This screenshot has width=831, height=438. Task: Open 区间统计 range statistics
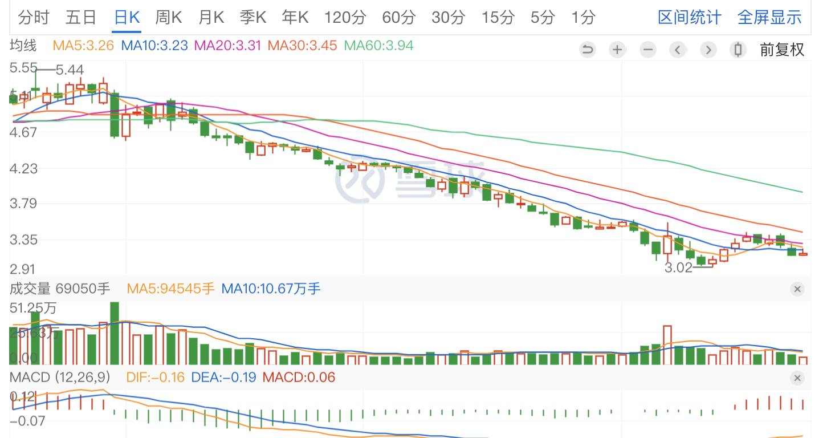(690, 18)
